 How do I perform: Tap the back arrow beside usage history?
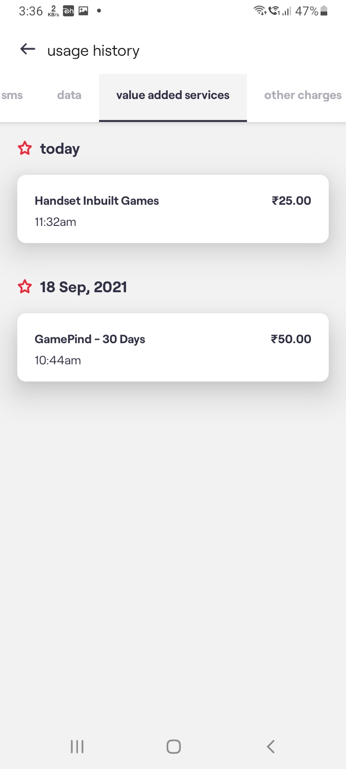coord(28,49)
